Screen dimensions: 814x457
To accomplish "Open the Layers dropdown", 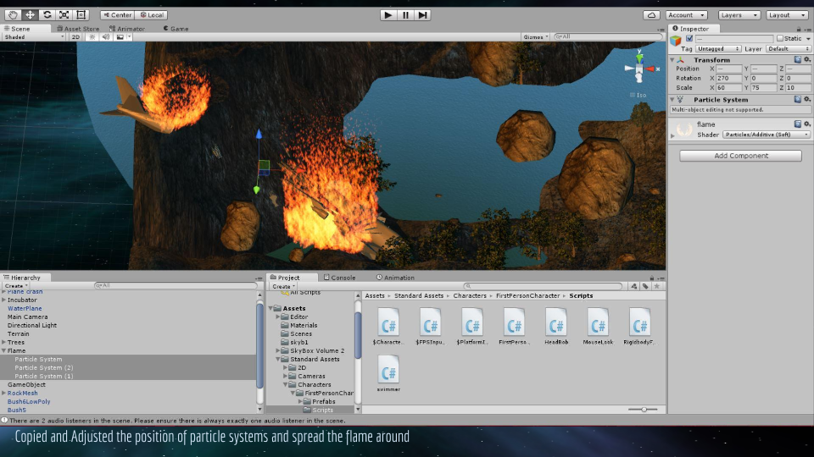I will [x=739, y=15].
